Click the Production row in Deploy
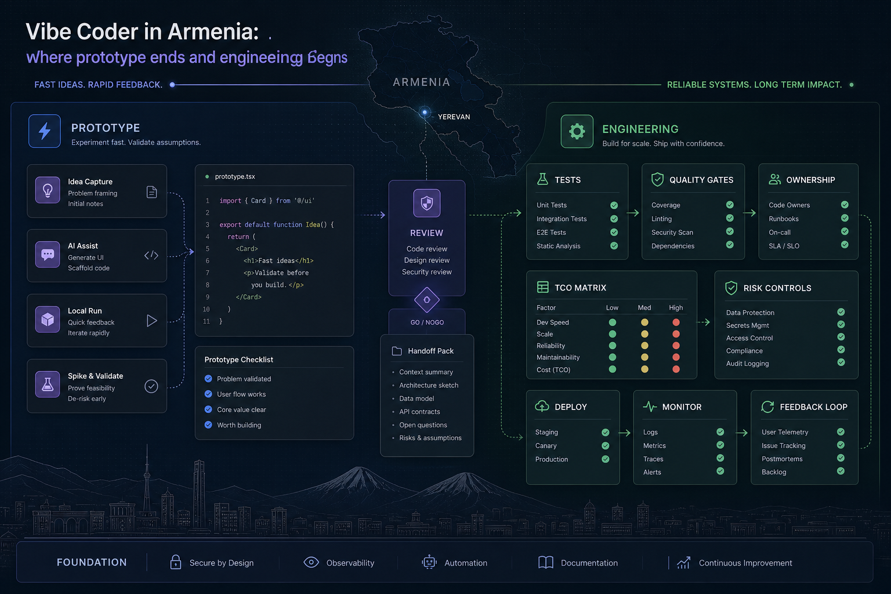This screenshot has height=594, width=891. point(572,459)
